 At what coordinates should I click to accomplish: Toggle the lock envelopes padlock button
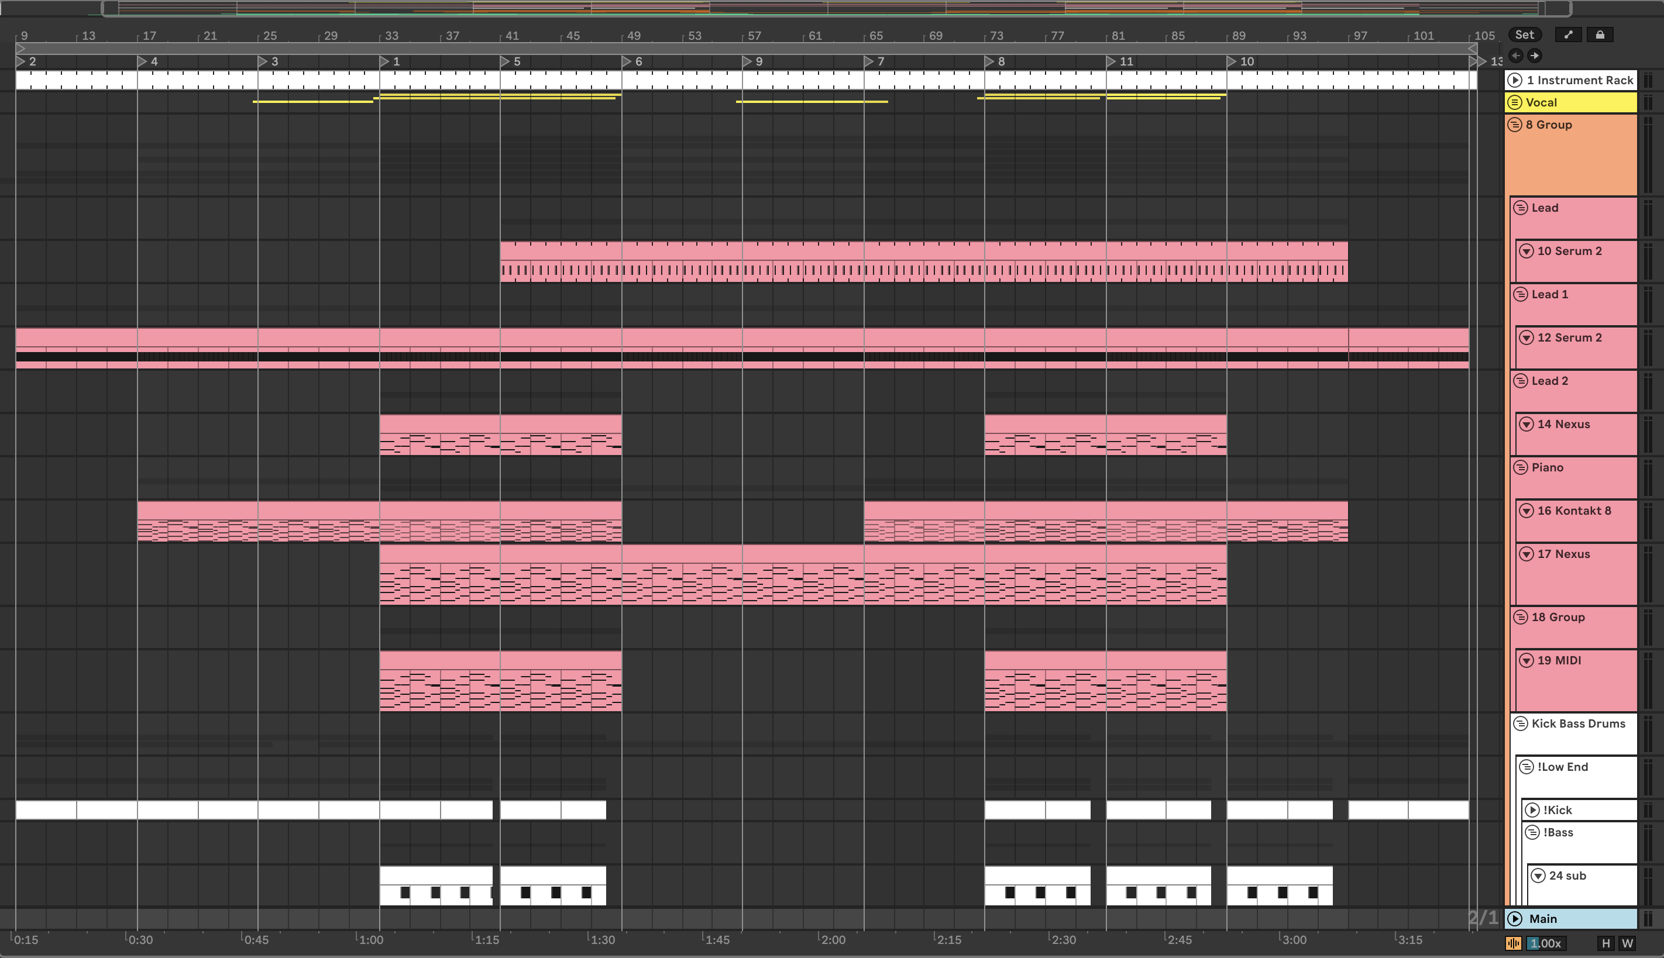coord(1600,35)
